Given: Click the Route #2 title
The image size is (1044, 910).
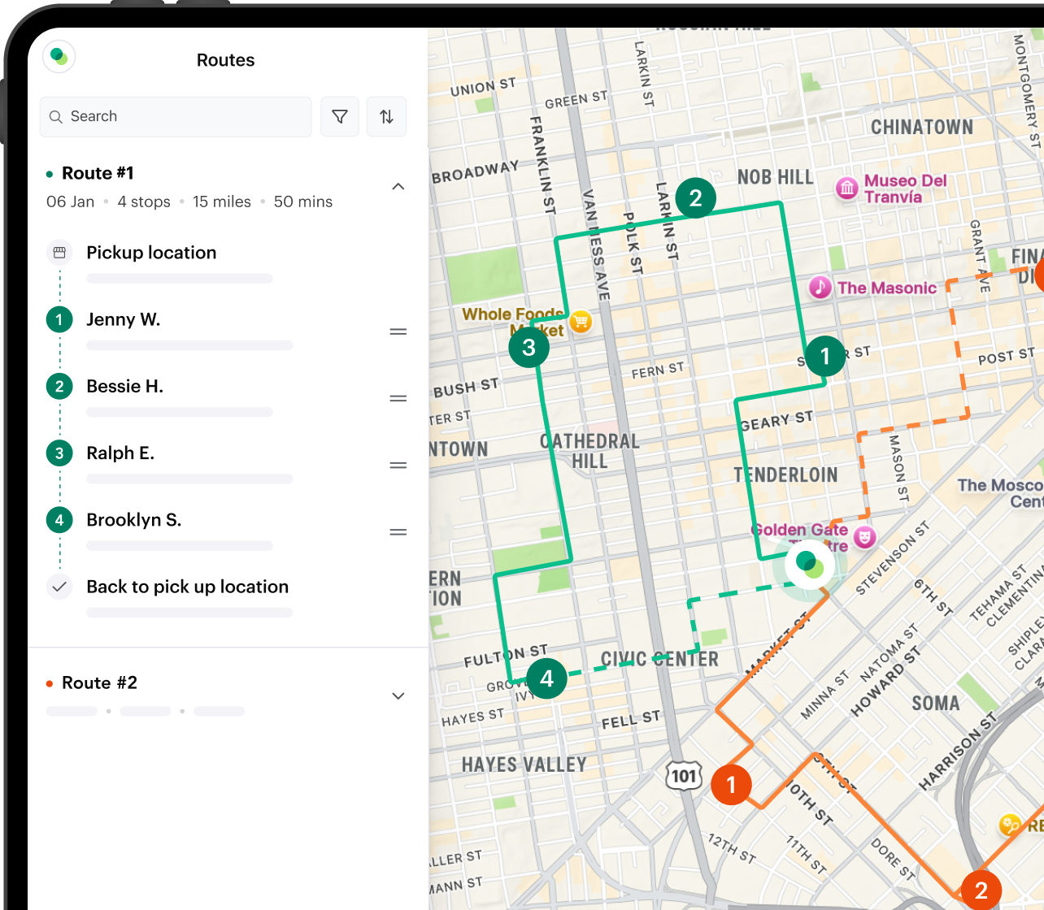Looking at the screenshot, I should click(99, 682).
